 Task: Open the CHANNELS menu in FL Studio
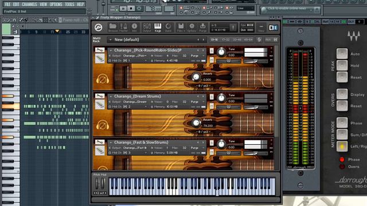[29, 4]
